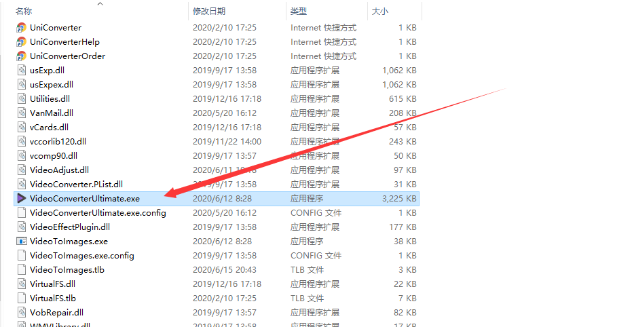This screenshot has width=632, height=327.
Task: Select the file name vccorlib120.dll
Action: coord(58,142)
